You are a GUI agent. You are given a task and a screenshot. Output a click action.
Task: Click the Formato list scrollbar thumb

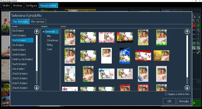37,53
